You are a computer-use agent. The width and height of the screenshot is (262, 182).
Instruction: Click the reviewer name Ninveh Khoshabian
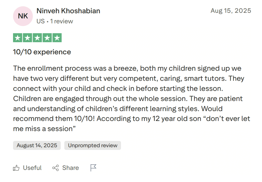[x=68, y=11]
